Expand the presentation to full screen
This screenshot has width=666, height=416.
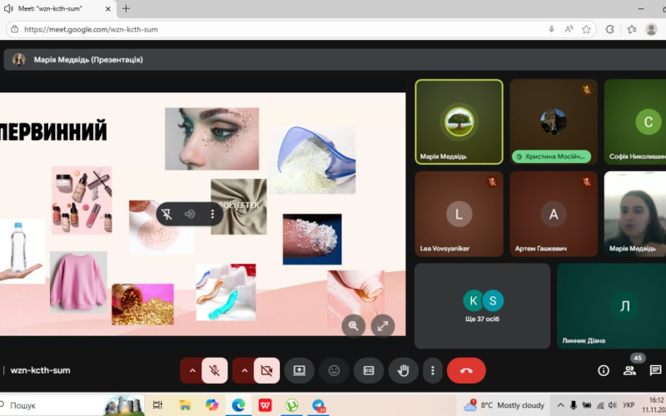click(382, 326)
